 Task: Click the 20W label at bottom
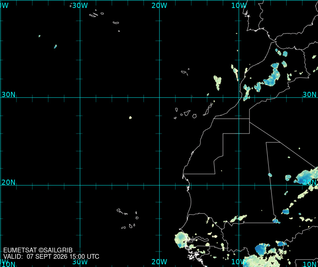159,262
